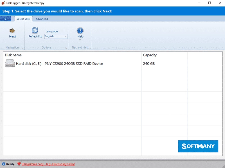Image resolution: width=225 pixels, height=168 pixels.
Task: Expand the Navigation group launcher
Action: [22, 48]
